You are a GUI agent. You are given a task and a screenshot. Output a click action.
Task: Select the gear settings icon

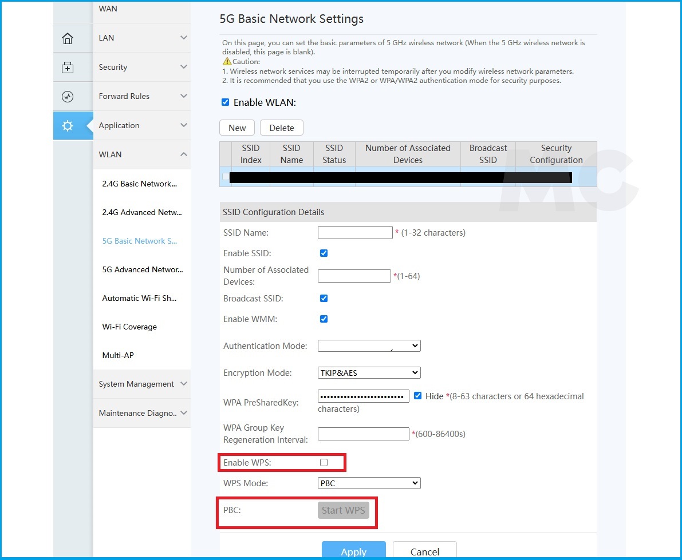point(68,126)
